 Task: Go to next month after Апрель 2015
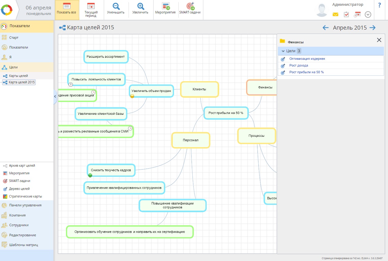point(372,28)
